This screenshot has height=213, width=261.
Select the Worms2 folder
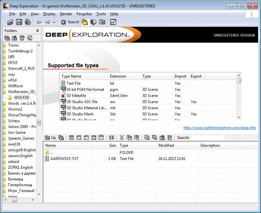pos(15,109)
